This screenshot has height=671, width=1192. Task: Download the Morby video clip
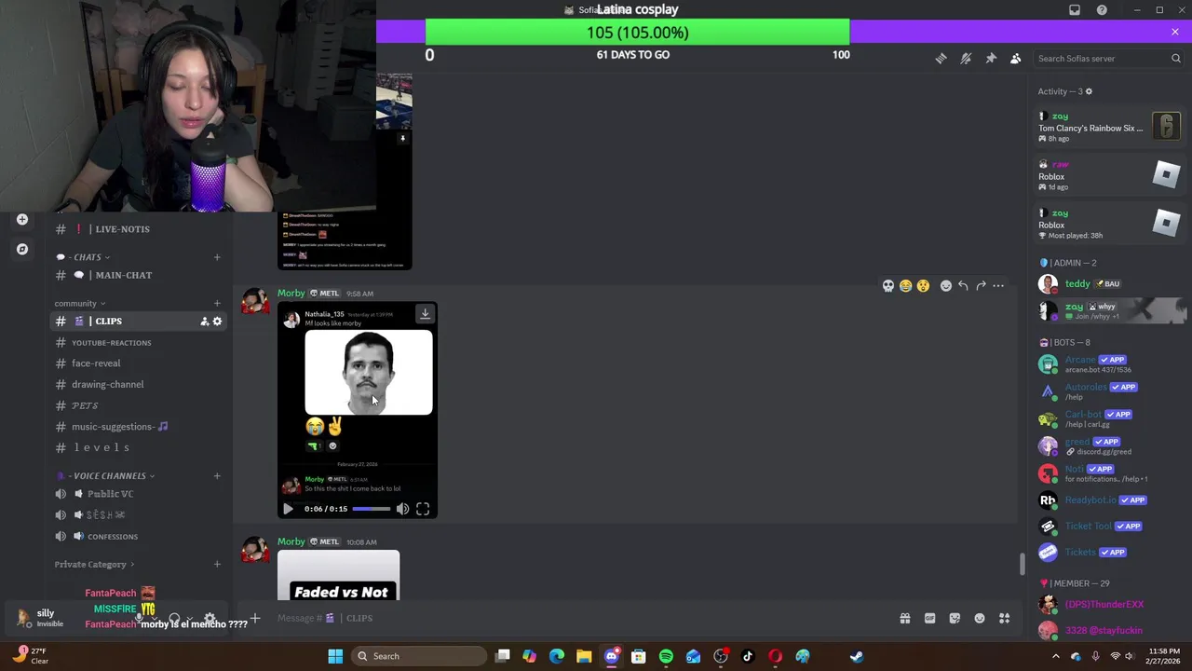[x=425, y=314]
